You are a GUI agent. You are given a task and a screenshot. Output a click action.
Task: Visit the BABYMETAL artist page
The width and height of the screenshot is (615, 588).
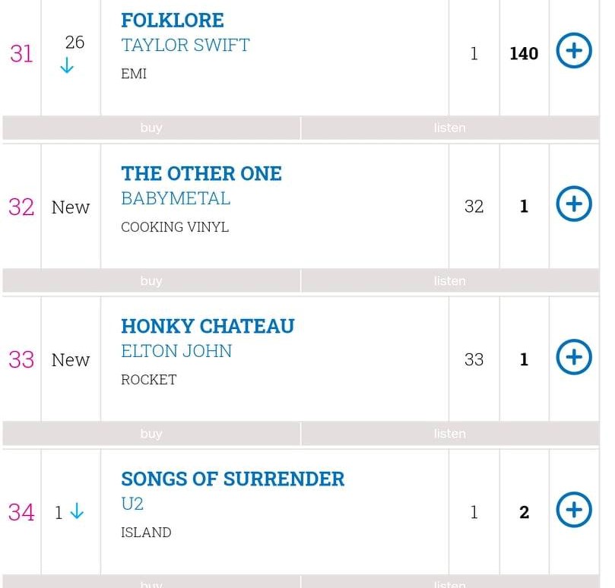point(176,198)
